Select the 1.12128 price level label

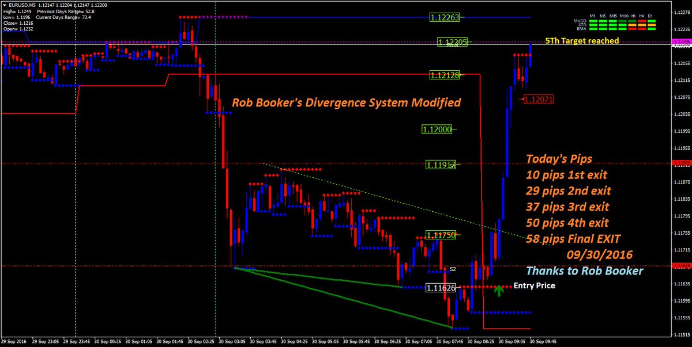click(x=445, y=75)
